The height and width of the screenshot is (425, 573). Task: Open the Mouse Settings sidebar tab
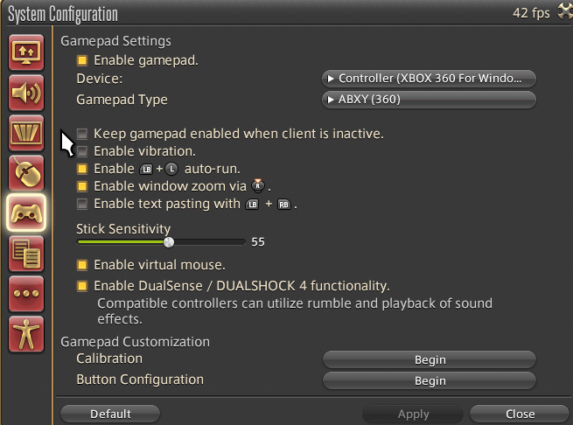(26, 173)
